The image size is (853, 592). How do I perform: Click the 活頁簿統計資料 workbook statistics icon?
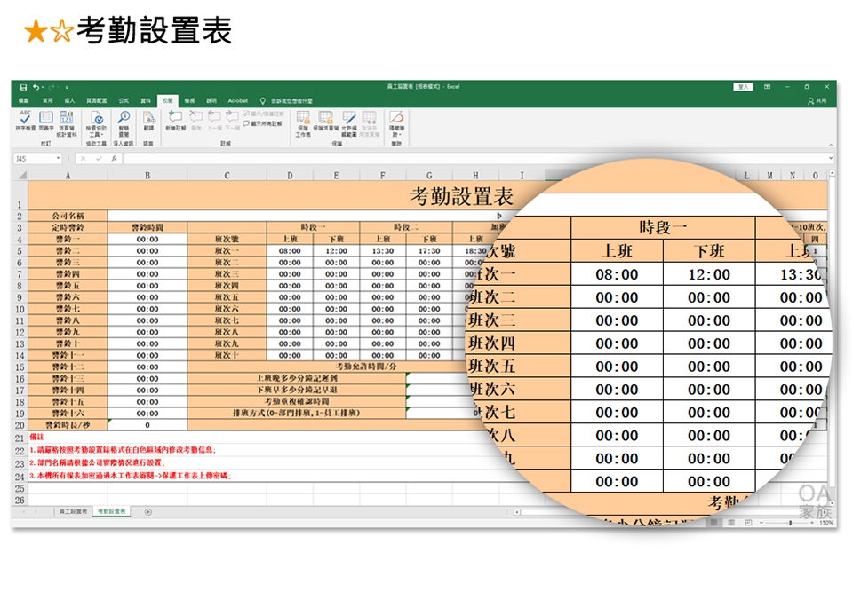[67, 119]
